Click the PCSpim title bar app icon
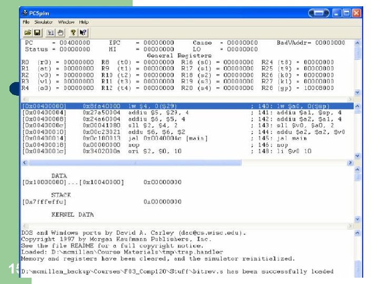This screenshot has width=379, height=284. (x=25, y=13)
